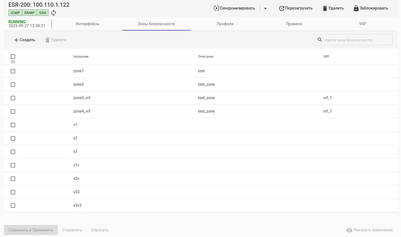The image size is (401, 237).
Task: Switch to the Правила tab
Action: pos(294,24)
